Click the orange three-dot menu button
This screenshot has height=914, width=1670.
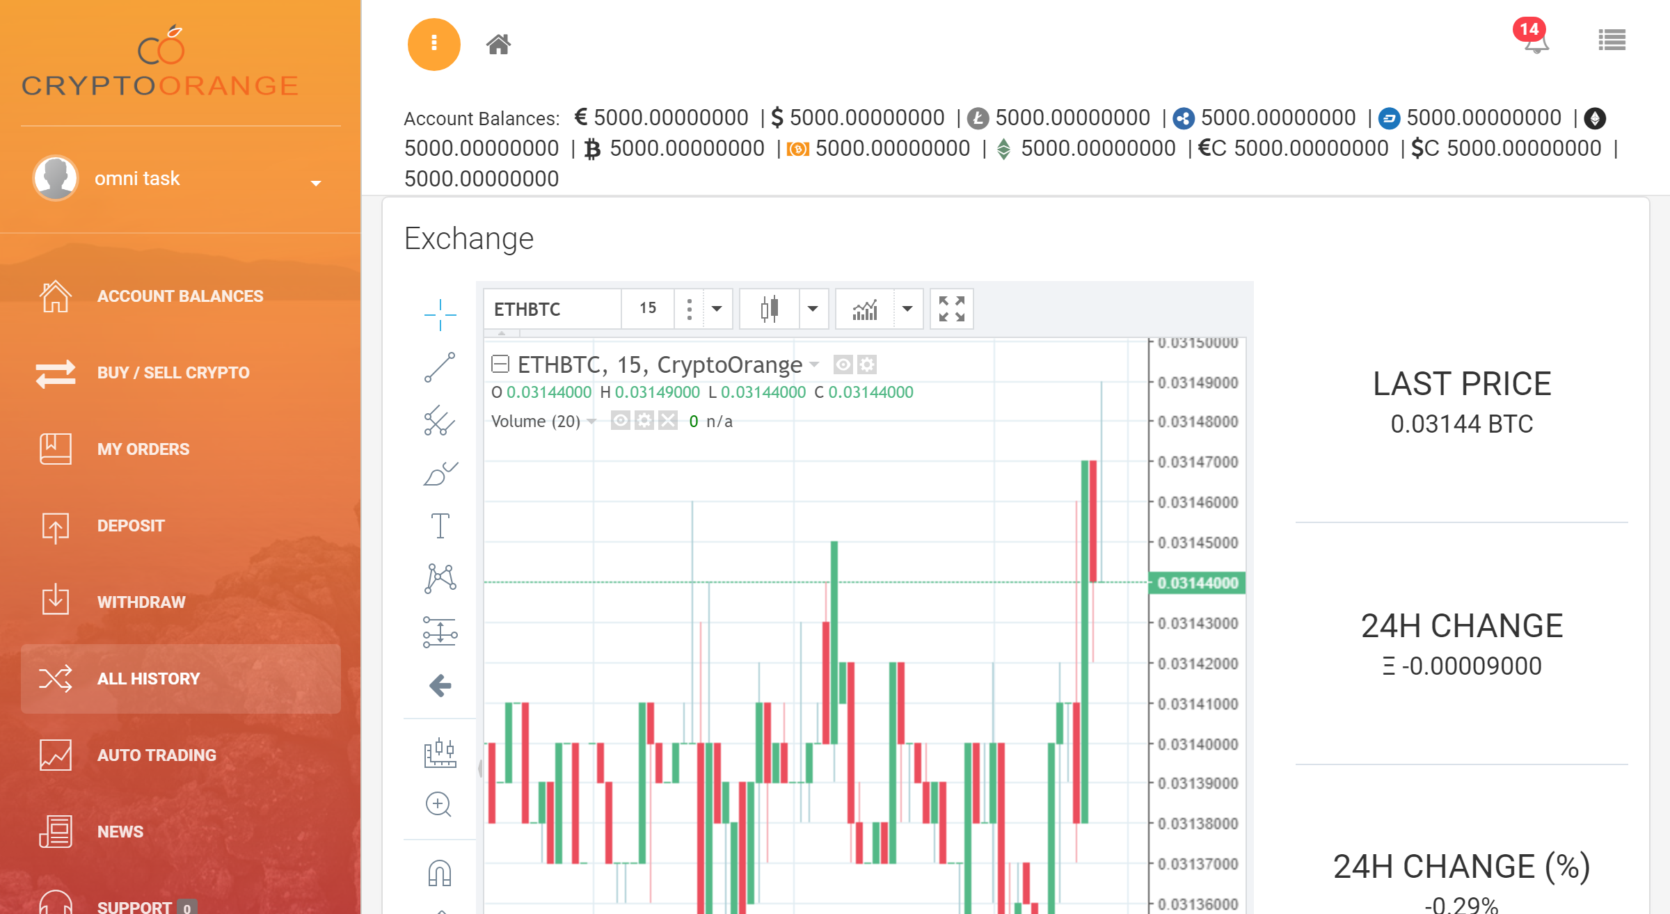434,44
